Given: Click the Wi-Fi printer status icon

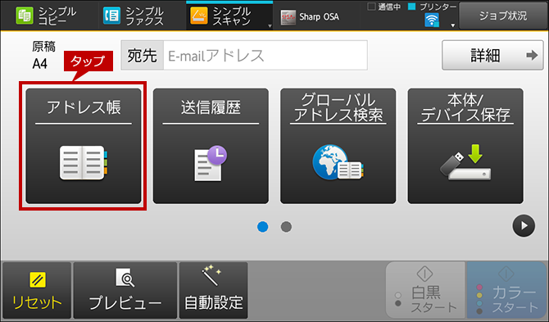Looking at the screenshot, I should [432, 20].
